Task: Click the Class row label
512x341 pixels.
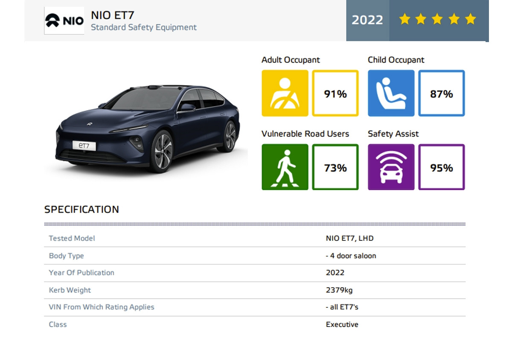Action: [x=58, y=324]
